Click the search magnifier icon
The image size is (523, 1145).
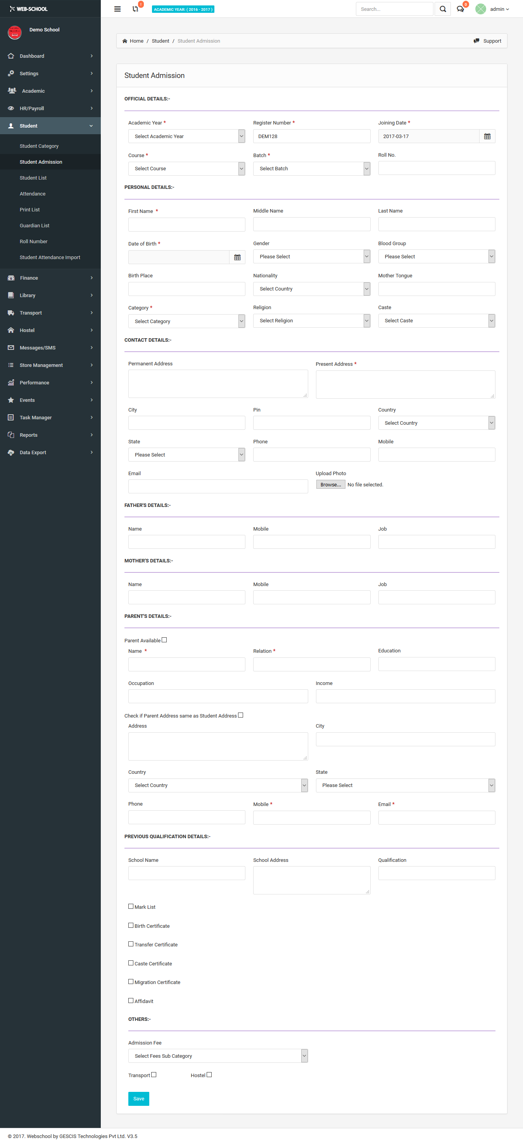(x=443, y=9)
